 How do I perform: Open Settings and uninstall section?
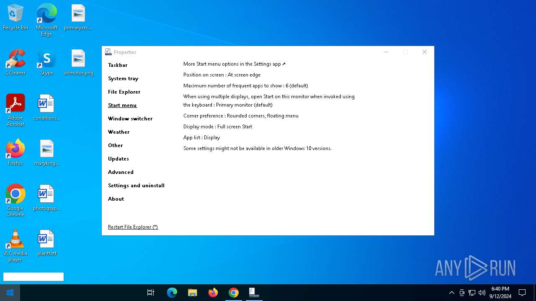(136, 186)
